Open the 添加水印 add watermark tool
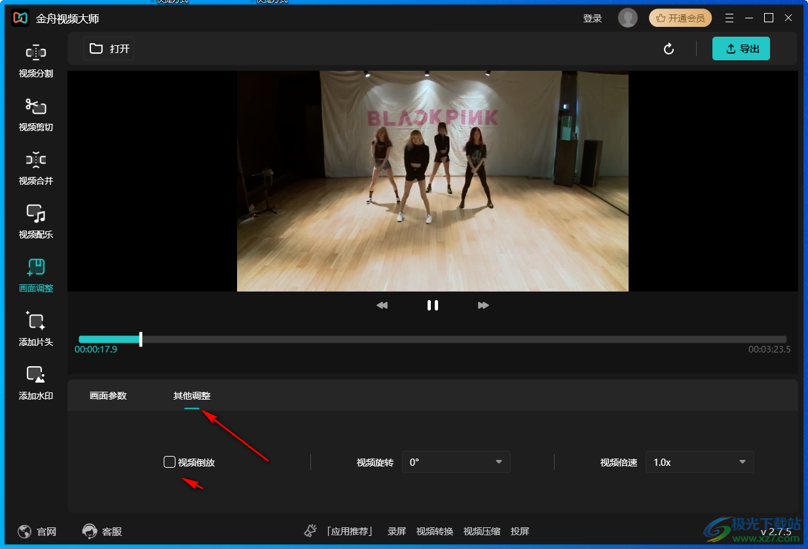This screenshot has height=549, width=808. click(x=36, y=383)
